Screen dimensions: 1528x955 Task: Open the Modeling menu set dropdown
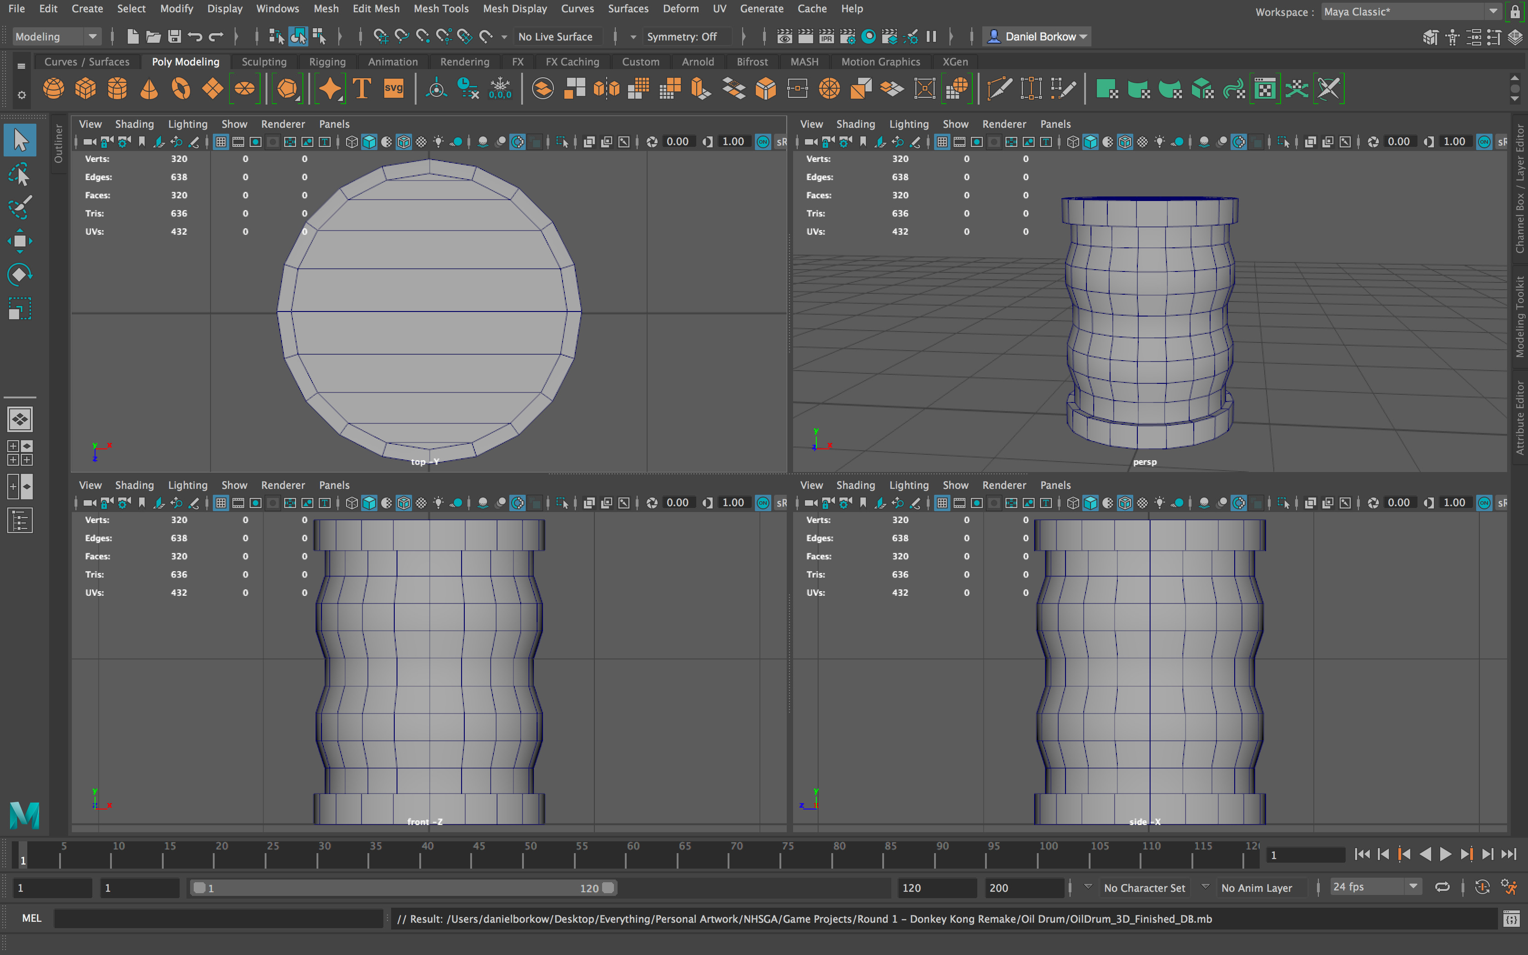coord(56,37)
